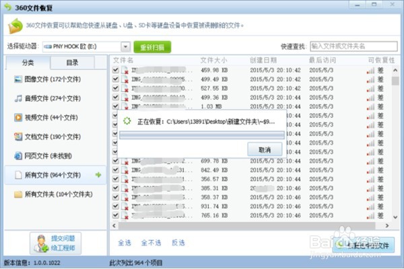Focus the 快速查找 search input field
404x269 pixels.
tap(353, 46)
